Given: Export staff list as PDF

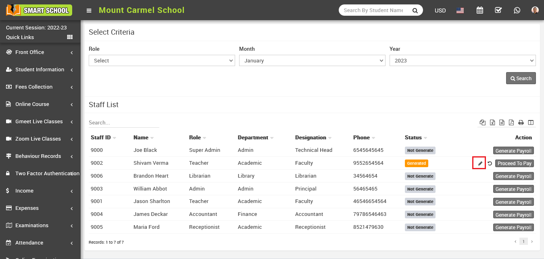Looking at the screenshot, I should click(x=511, y=122).
